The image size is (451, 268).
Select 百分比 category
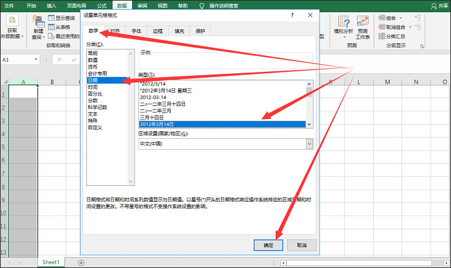pos(95,94)
